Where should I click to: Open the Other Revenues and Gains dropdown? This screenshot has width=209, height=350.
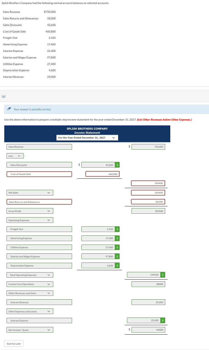pos(30,293)
